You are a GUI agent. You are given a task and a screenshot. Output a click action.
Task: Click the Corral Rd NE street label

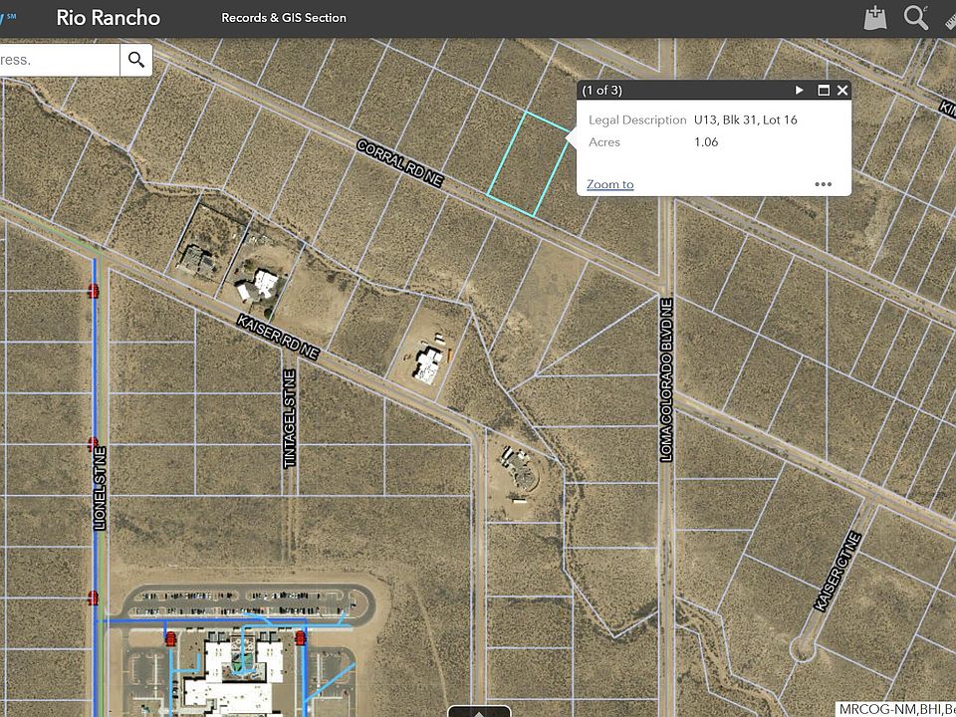399,162
